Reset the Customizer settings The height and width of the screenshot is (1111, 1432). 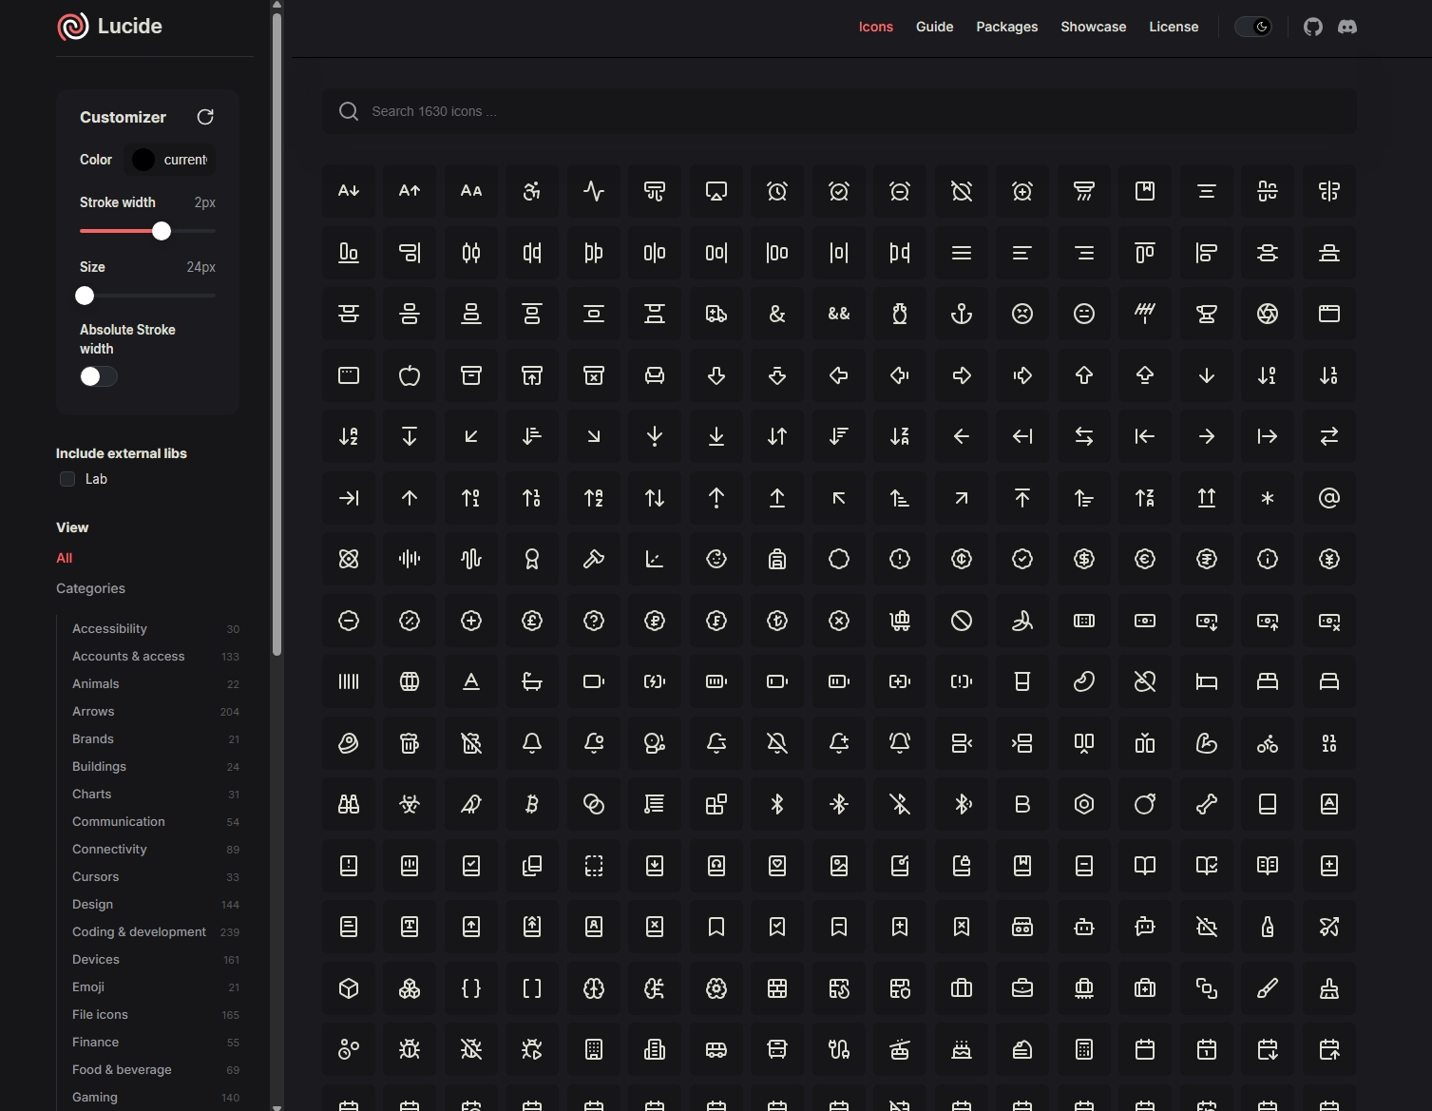point(205,117)
